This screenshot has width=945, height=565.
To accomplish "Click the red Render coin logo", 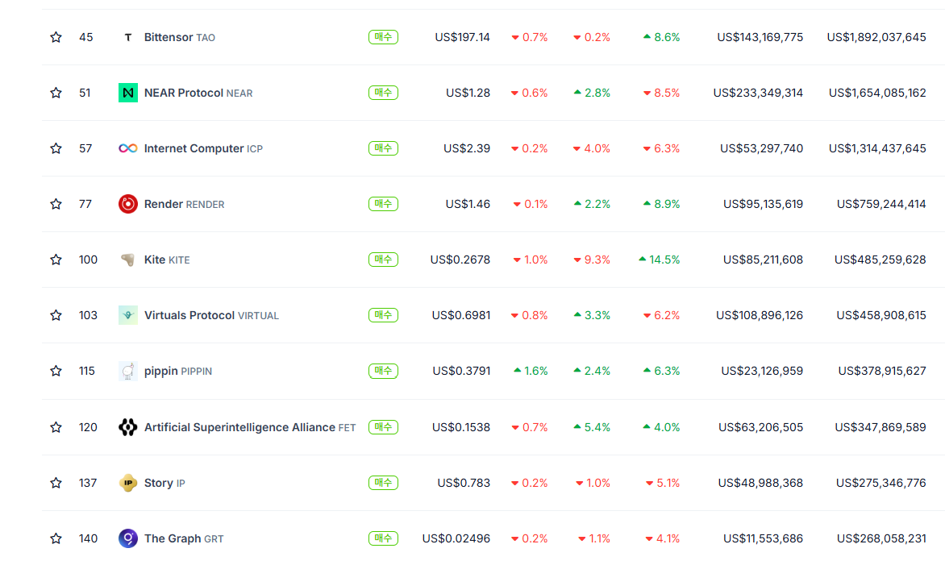I will point(127,204).
